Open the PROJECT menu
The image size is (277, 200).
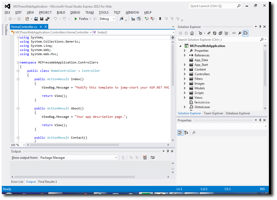click(x=45, y=12)
